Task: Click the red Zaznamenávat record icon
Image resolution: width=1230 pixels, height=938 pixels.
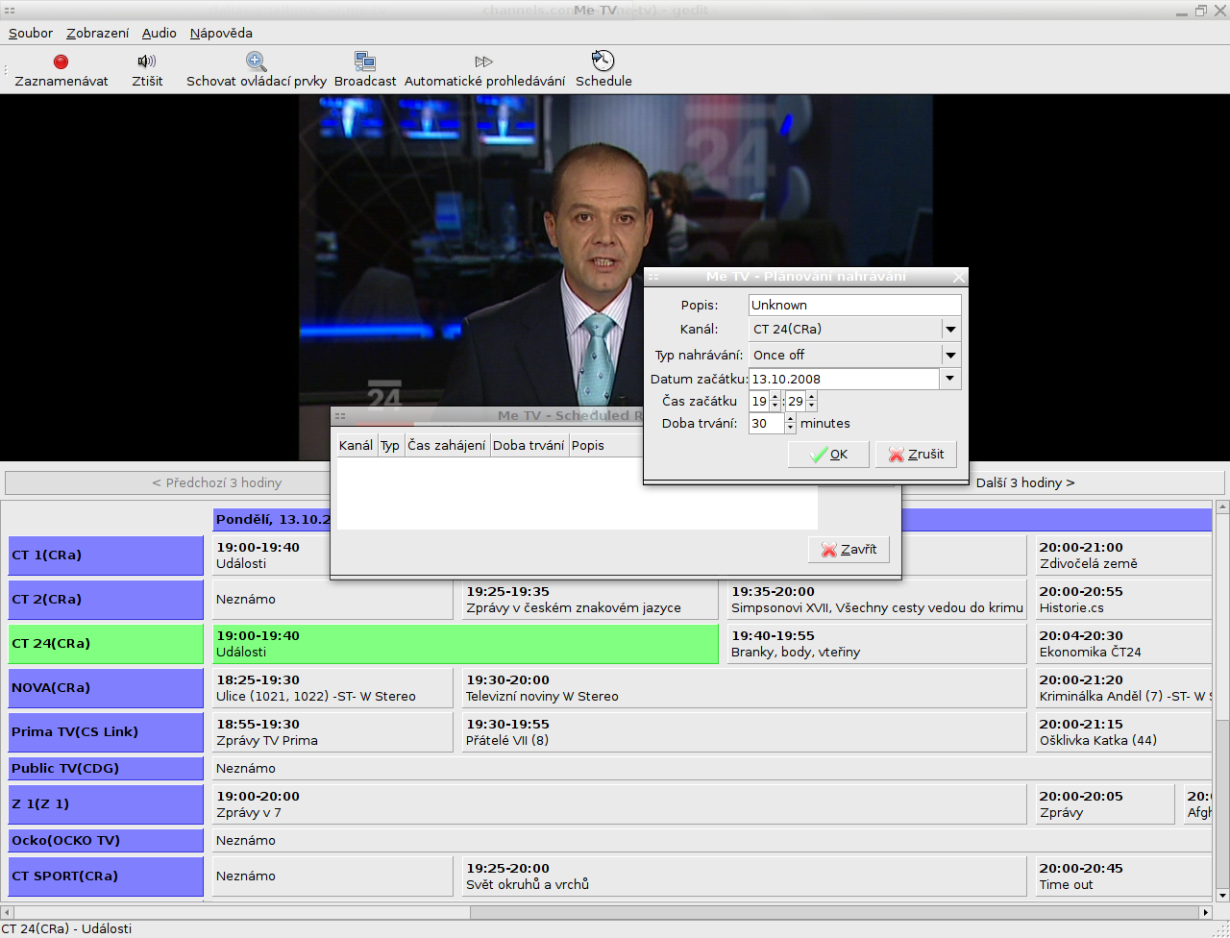Action: [x=61, y=62]
